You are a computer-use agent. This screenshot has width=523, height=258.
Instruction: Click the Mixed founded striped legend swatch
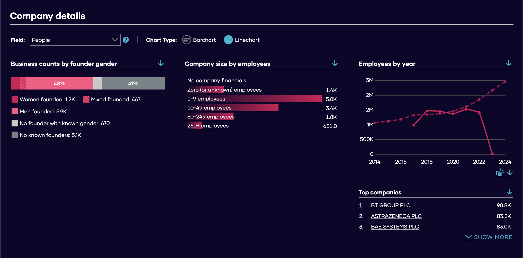pos(86,99)
